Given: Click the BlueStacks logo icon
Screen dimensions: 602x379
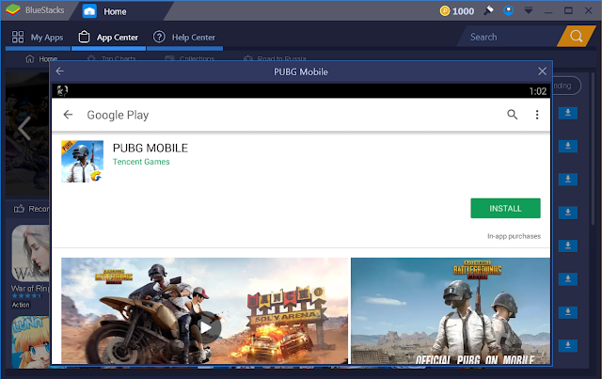Looking at the screenshot, I should 13,10.
